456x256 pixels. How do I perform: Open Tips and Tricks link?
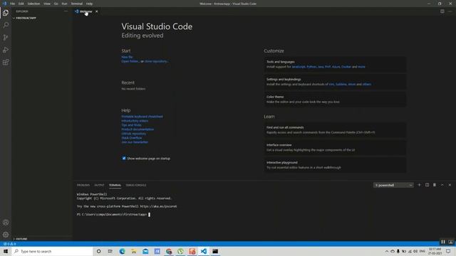tap(131, 125)
